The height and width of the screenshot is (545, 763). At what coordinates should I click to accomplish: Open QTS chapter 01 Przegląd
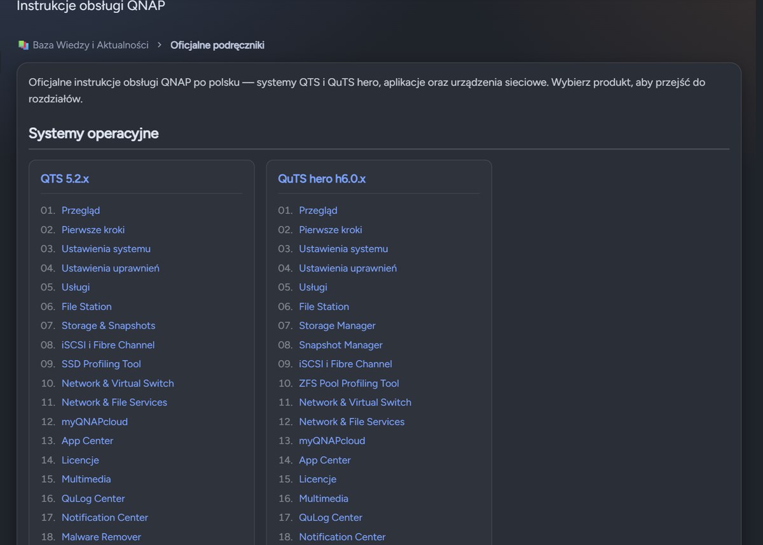(x=81, y=210)
